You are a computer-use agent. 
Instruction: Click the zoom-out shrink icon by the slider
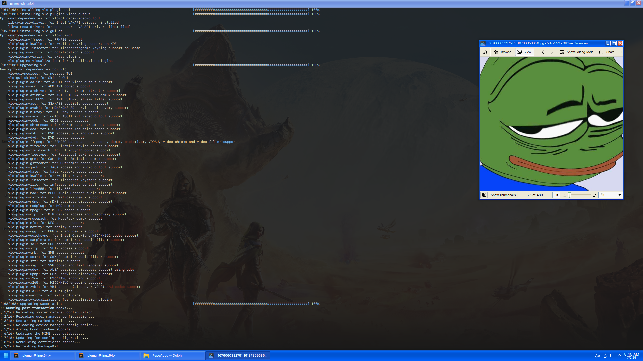point(564,195)
